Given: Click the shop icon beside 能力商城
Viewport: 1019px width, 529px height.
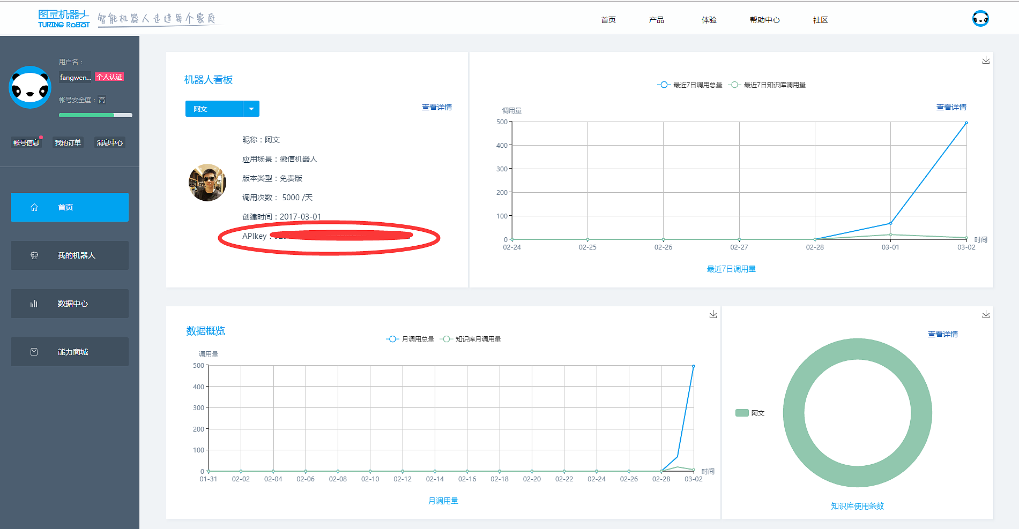Looking at the screenshot, I should (34, 352).
